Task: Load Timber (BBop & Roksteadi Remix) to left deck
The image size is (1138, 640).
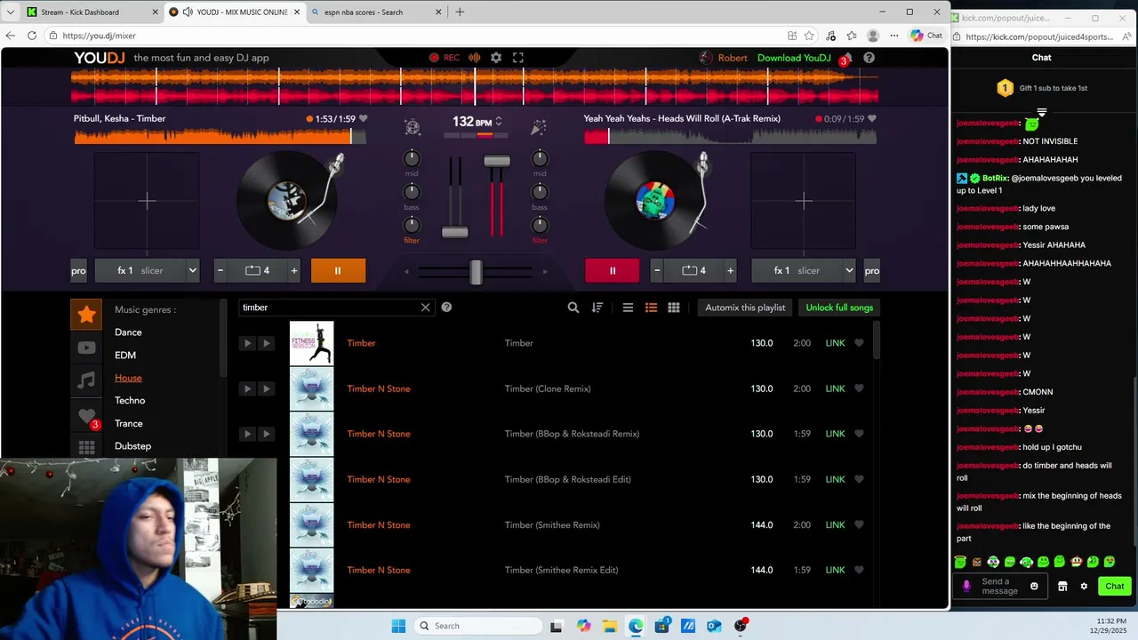Action: coord(247,434)
